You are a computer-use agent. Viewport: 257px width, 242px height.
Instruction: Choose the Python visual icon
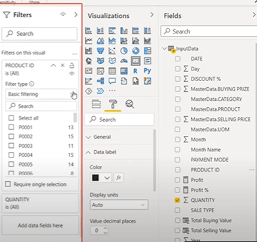pos(147,71)
